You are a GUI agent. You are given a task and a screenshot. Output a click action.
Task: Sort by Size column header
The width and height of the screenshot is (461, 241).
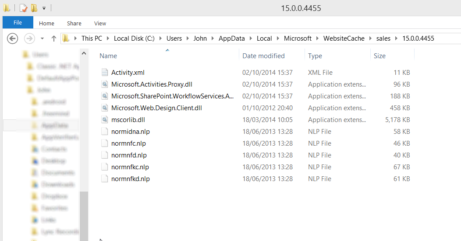pyautogui.click(x=379, y=56)
